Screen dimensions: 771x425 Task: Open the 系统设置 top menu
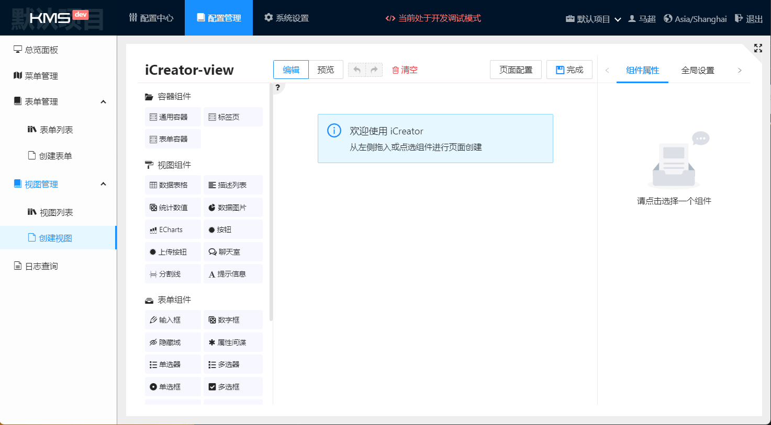(x=286, y=18)
